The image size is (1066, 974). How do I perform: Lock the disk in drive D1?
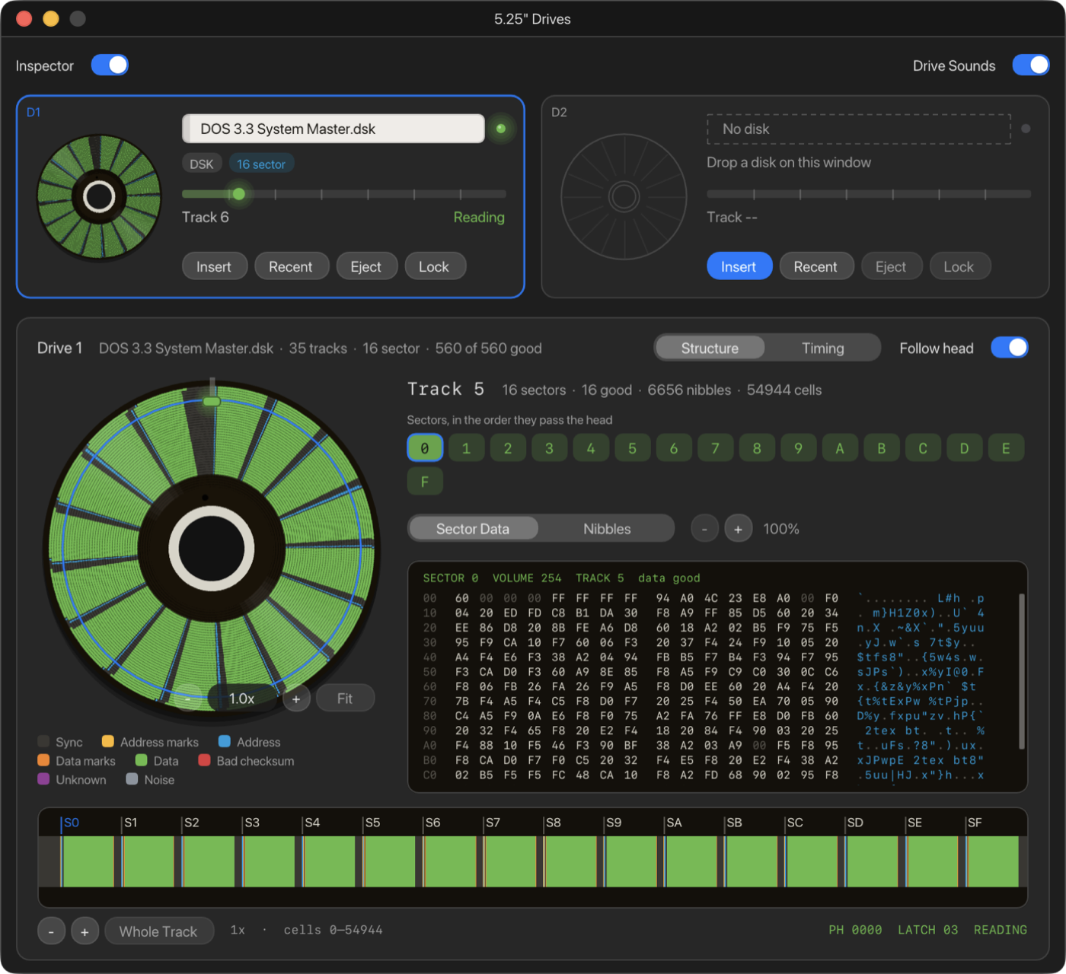[434, 266]
